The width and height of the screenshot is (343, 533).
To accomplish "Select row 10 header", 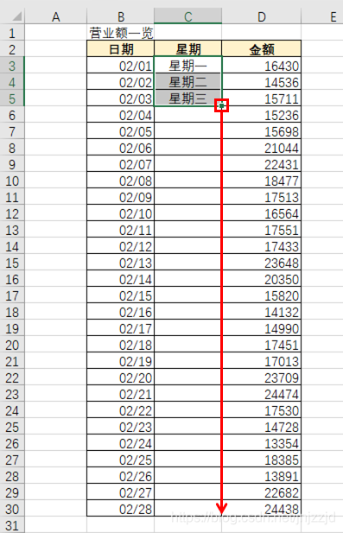I will [x=12, y=181].
